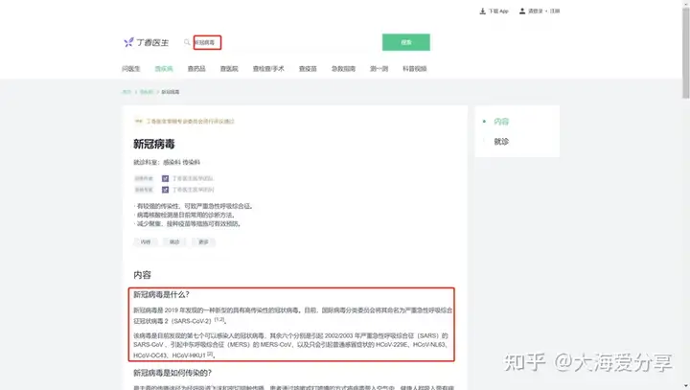Click the bullet line about 病毒核酸检测

click(x=184, y=215)
